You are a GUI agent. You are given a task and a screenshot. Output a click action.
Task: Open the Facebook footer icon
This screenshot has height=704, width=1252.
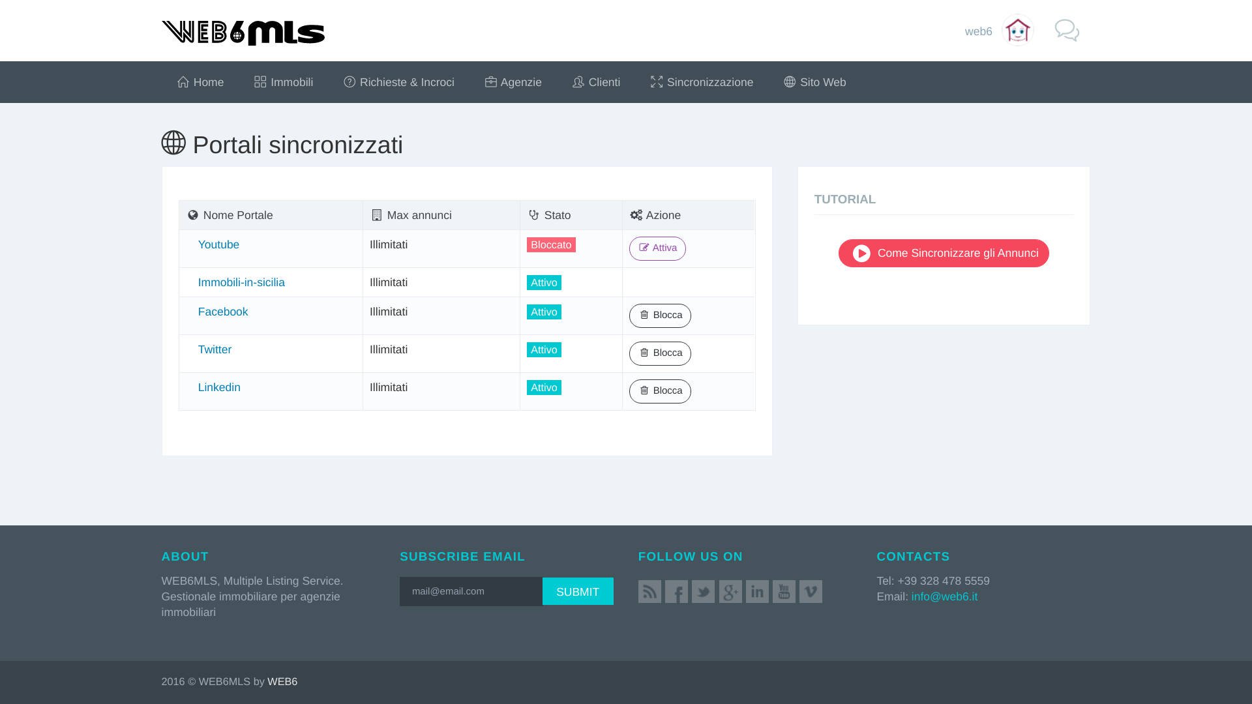click(x=676, y=591)
